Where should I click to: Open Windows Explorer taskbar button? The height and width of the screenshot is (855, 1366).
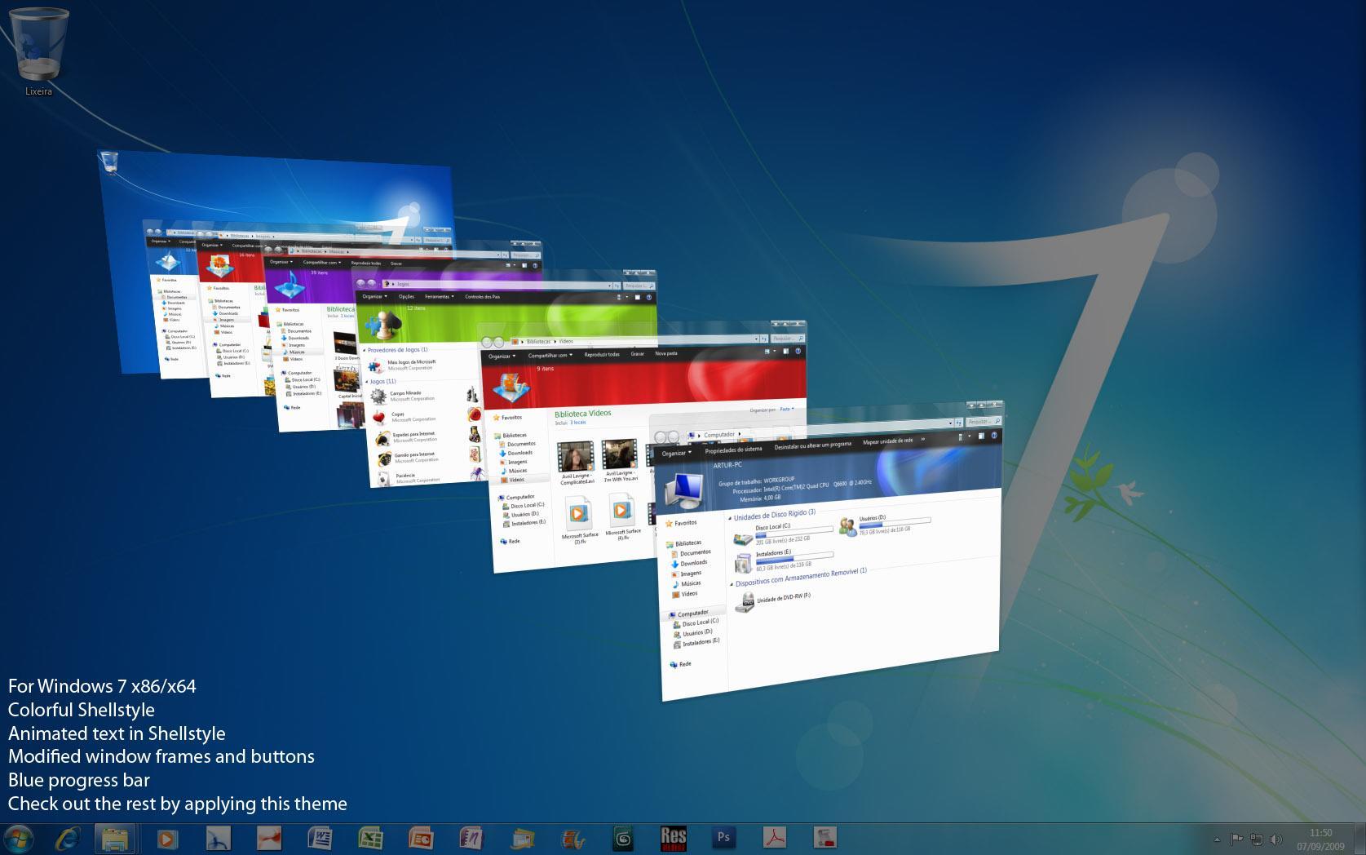pyautogui.click(x=115, y=838)
